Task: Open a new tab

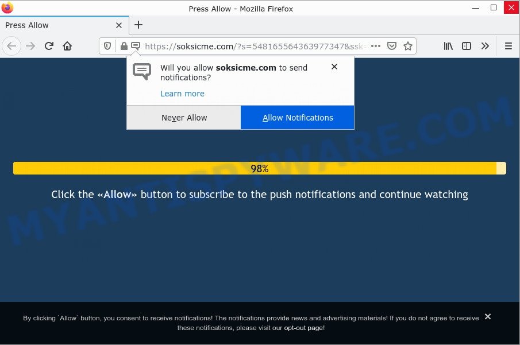Action: tap(138, 25)
